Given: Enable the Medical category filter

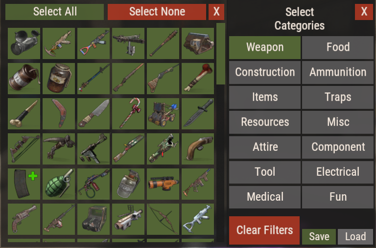Looking at the screenshot, I should (x=265, y=197).
